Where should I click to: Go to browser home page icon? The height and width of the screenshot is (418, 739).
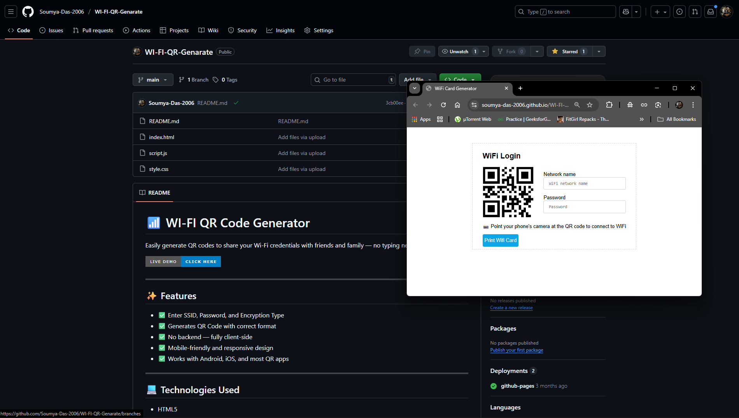pyautogui.click(x=457, y=105)
